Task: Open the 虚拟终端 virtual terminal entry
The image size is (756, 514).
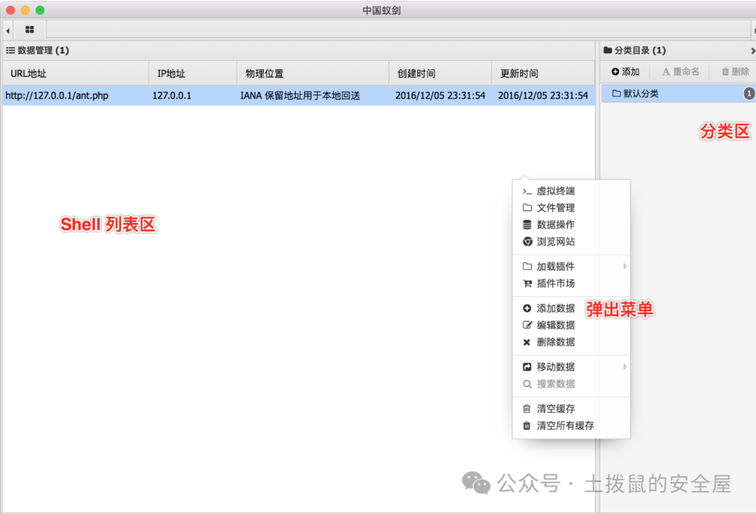Action: pyautogui.click(x=571, y=191)
